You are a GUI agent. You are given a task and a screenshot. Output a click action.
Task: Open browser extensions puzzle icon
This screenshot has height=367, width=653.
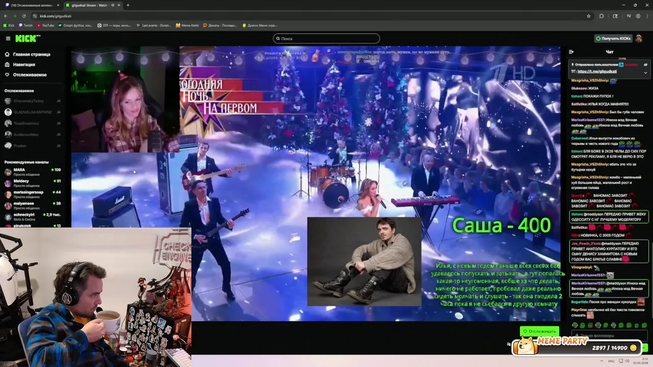click(x=601, y=16)
